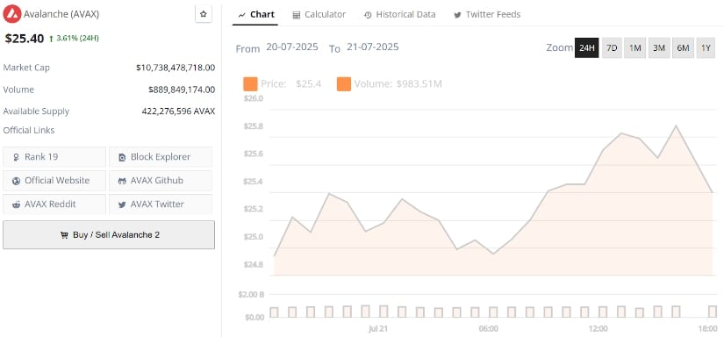Click the calculator icon in tab bar

(297, 15)
